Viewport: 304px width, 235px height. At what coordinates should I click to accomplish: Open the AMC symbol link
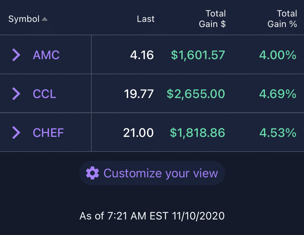point(46,55)
